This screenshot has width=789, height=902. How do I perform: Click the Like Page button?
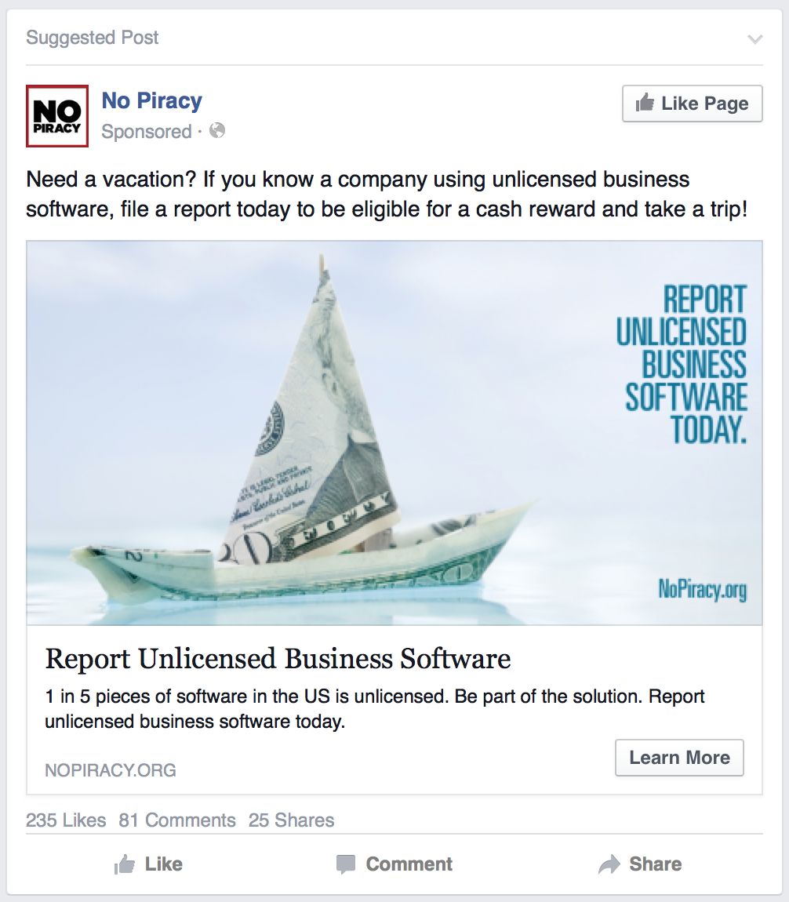(692, 104)
